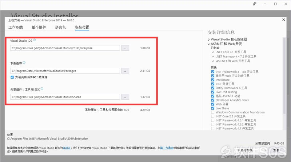The image size is (291, 162).
Task: Edit the Visual Studio IDE path field
Action: click(x=65, y=48)
